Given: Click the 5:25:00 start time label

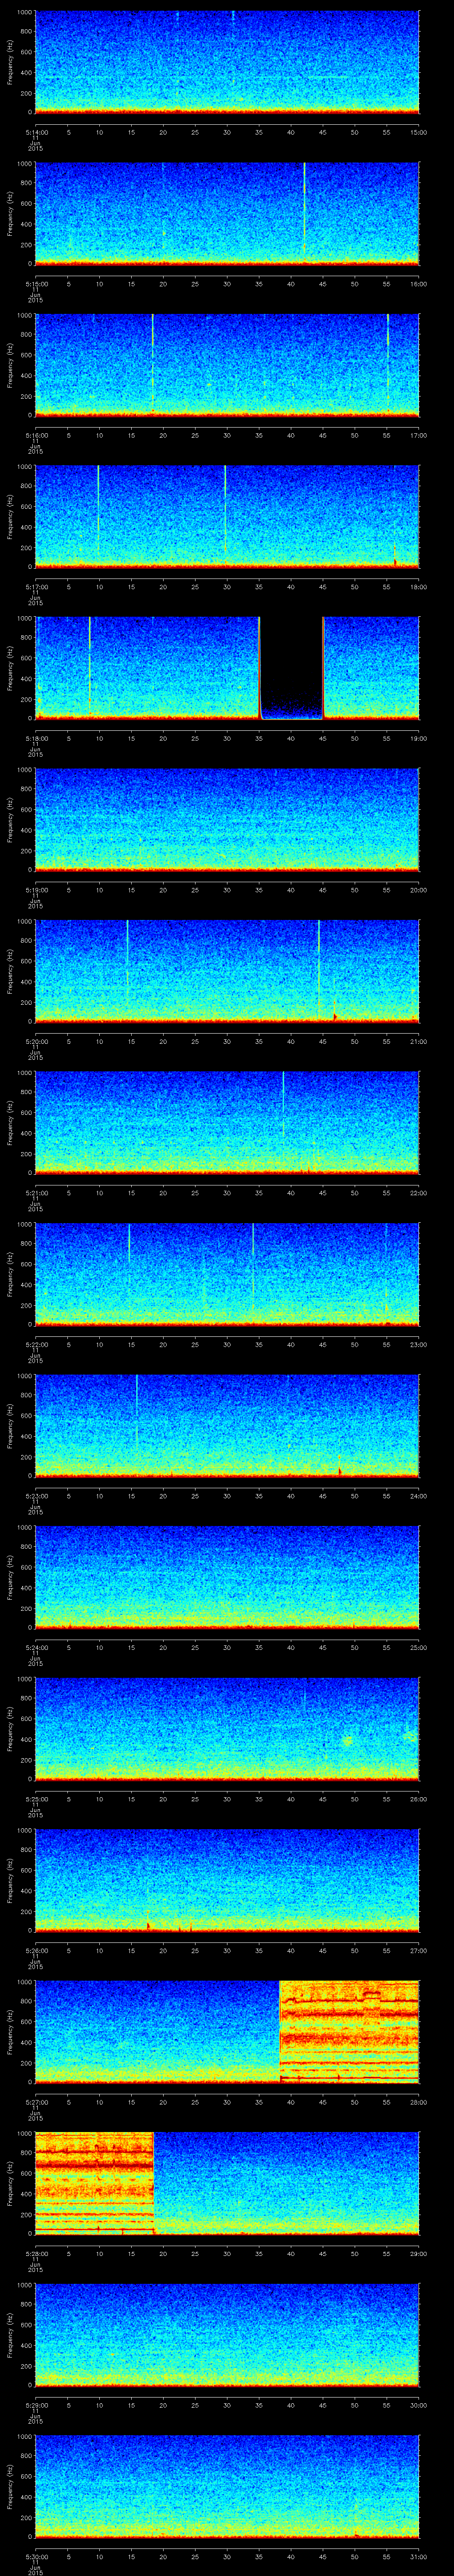Looking at the screenshot, I should coord(36,1799).
